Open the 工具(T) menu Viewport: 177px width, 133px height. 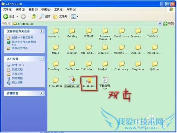click(x=59, y=10)
